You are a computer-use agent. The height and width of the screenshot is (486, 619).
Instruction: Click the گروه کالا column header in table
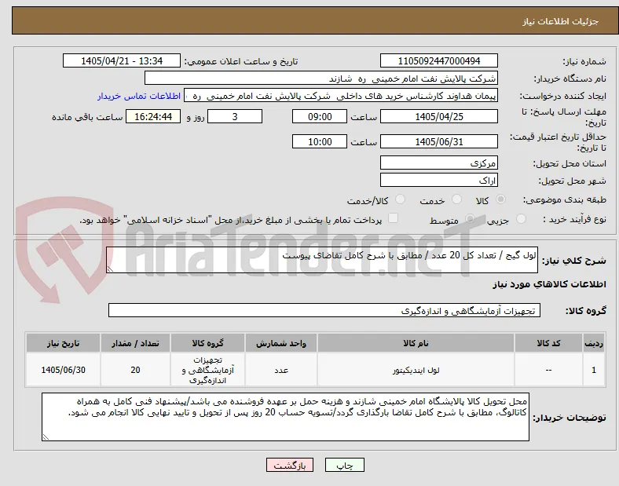(x=207, y=343)
